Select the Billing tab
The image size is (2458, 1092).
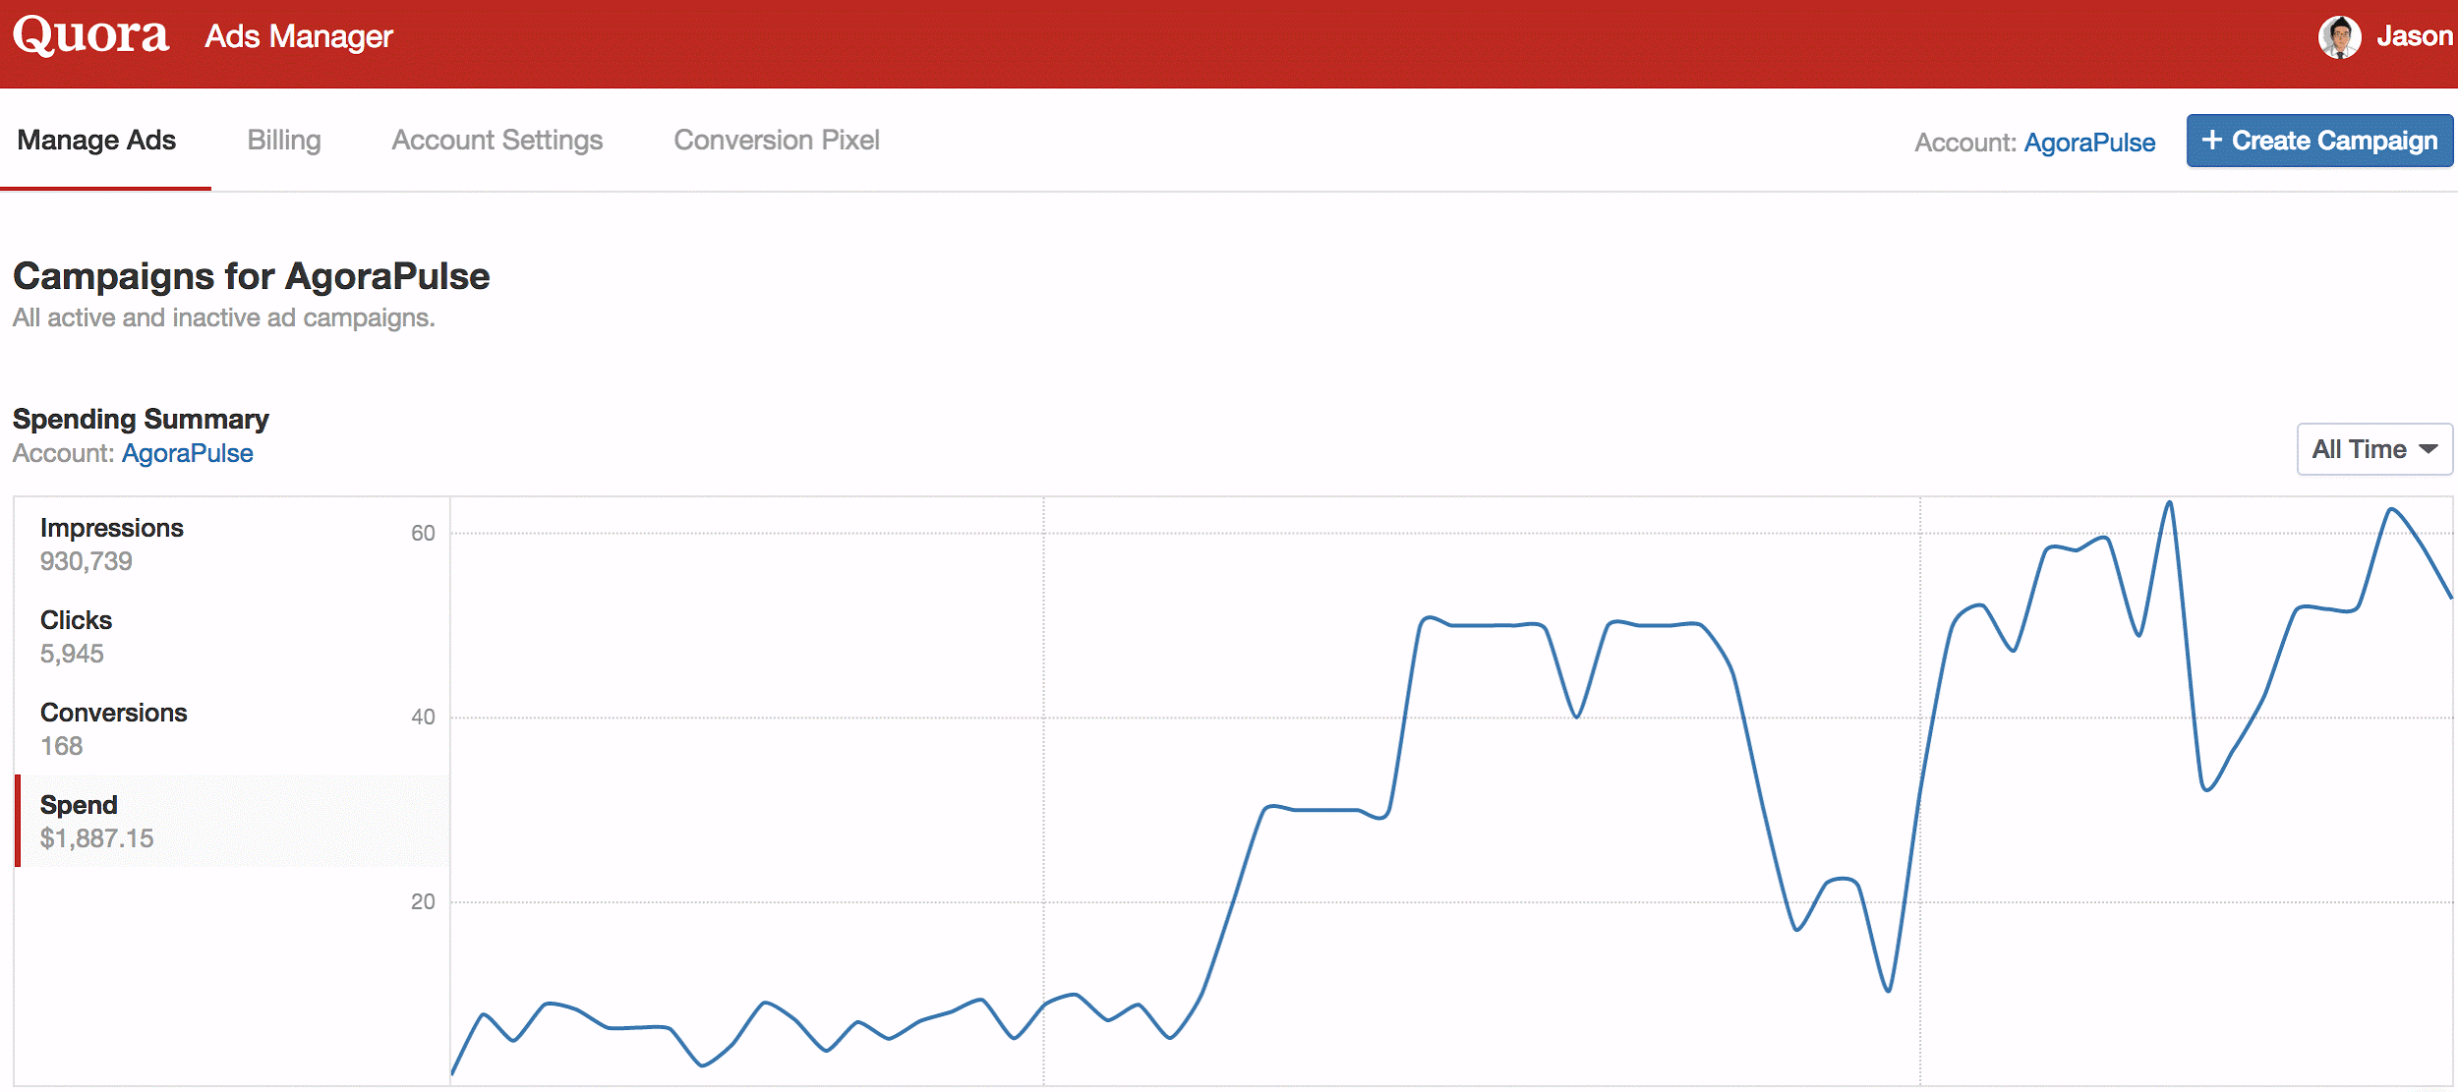(x=284, y=140)
